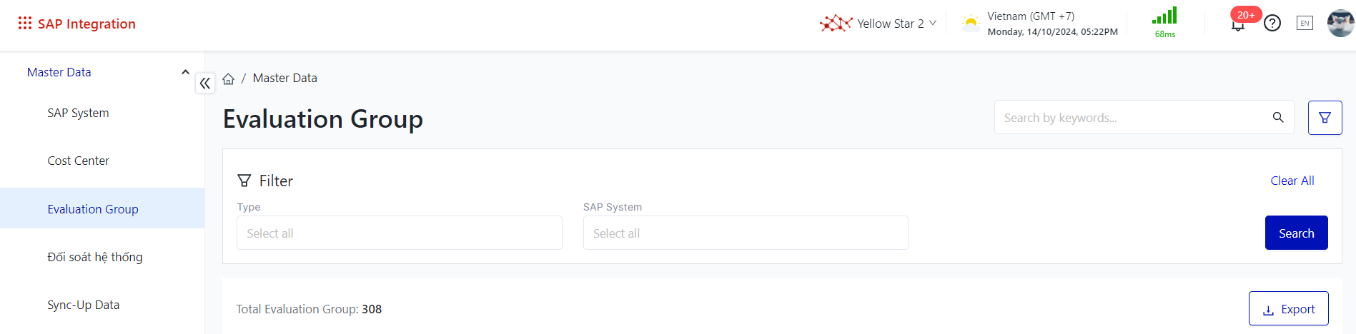This screenshot has height=334, width=1356.
Task: Click the Clear All link
Action: [x=1292, y=181]
